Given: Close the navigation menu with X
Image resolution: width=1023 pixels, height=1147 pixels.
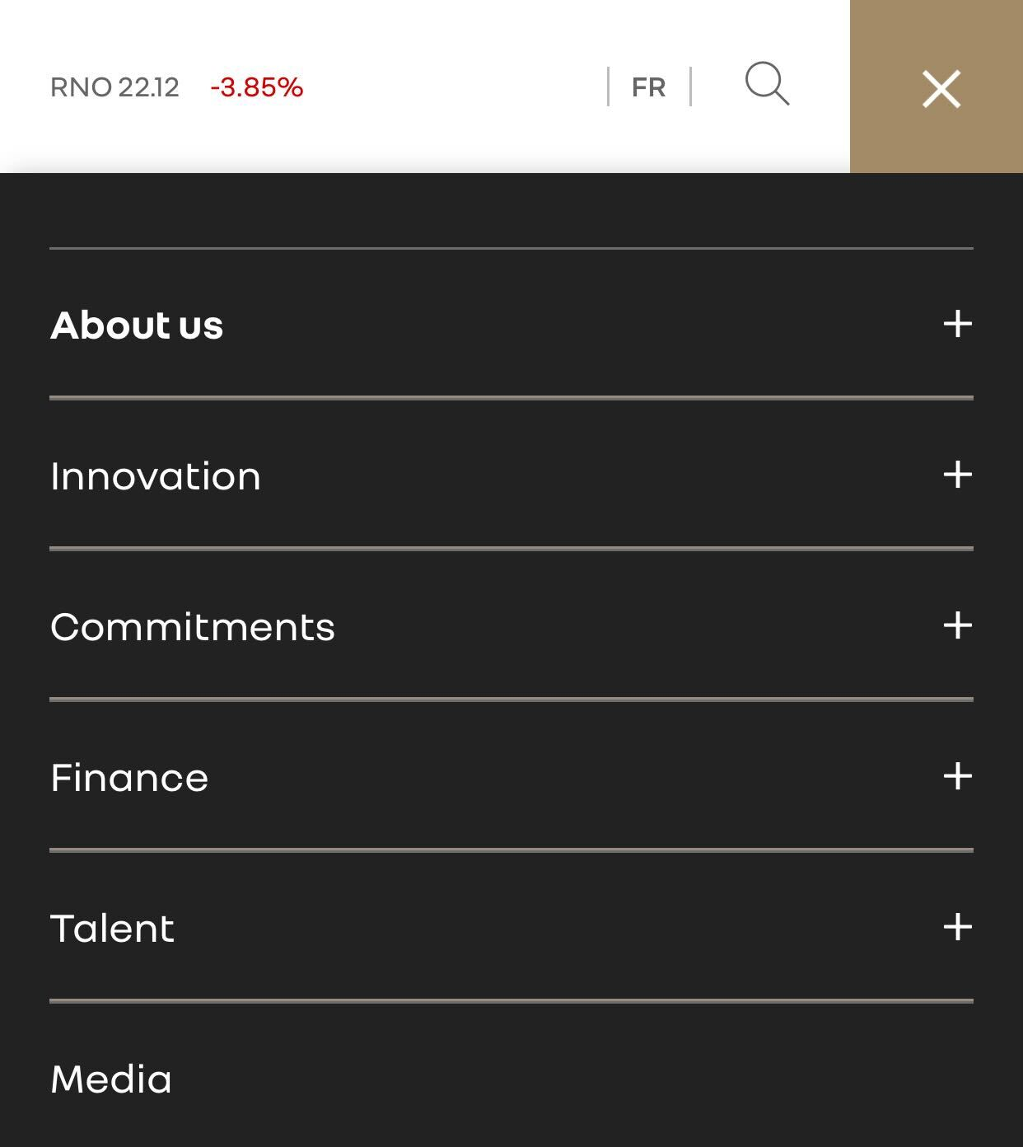Looking at the screenshot, I should point(941,88).
